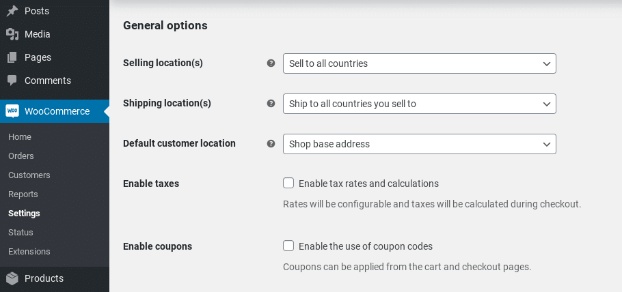Screen dimensions: 622x292
Task: Enable tax rates and calculations checkbox
Action: pos(288,183)
